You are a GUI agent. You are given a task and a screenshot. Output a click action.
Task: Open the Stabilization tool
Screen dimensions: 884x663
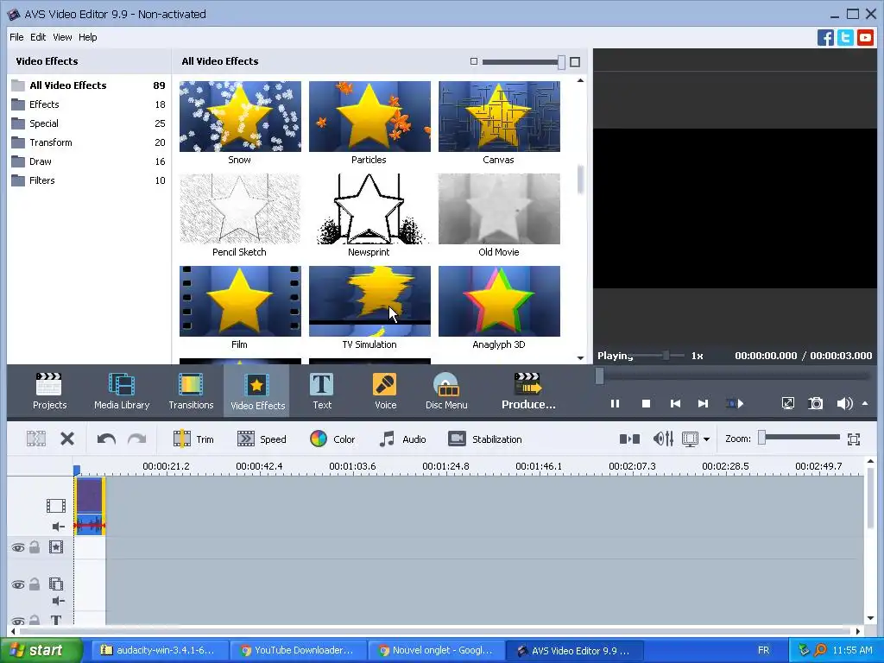[485, 439]
